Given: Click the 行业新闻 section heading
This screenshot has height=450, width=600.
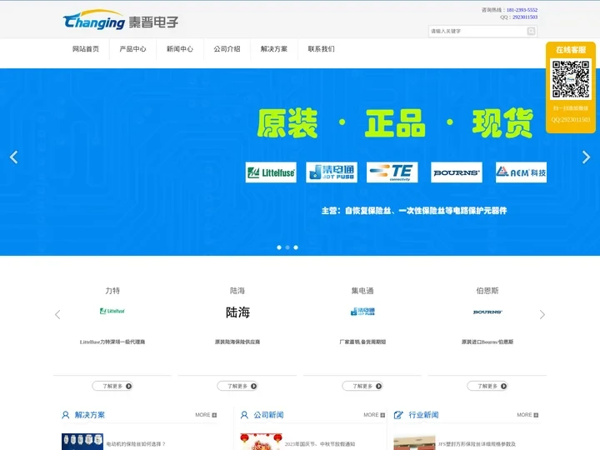Looking at the screenshot, I should point(423,415).
